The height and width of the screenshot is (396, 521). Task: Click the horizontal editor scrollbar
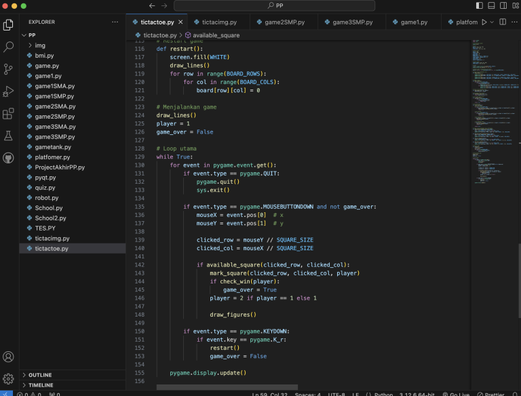tap(227, 387)
